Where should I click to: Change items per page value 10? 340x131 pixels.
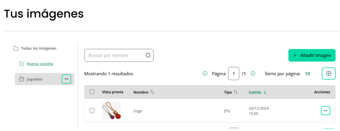(307, 73)
